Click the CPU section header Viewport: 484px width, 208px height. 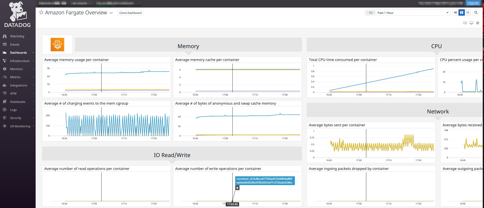pos(437,46)
